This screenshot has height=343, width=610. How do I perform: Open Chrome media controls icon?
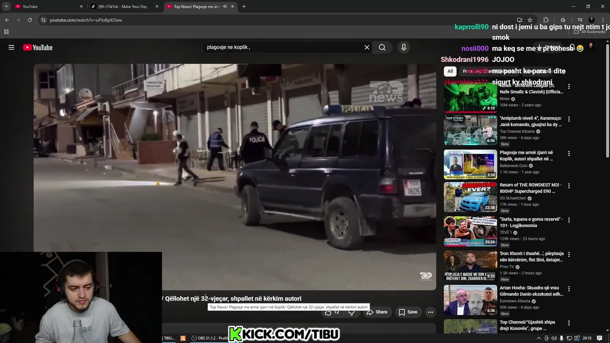580,20
